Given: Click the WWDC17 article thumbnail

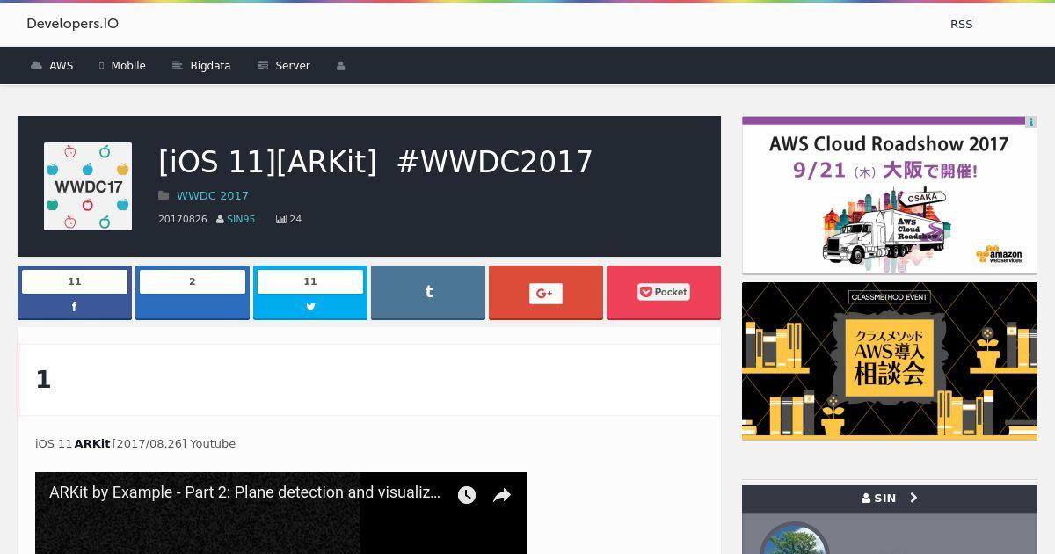Looking at the screenshot, I should [x=88, y=186].
